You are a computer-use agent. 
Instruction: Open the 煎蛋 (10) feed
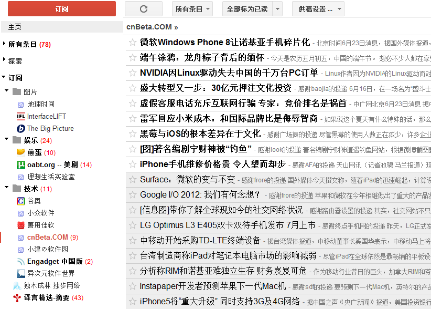click(41, 152)
